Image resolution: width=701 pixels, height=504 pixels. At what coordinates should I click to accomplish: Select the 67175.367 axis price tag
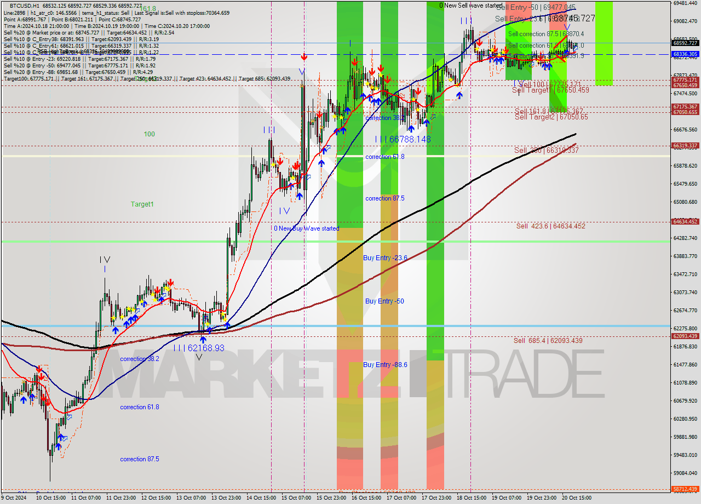pyautogui.click(x=685, y=107)
